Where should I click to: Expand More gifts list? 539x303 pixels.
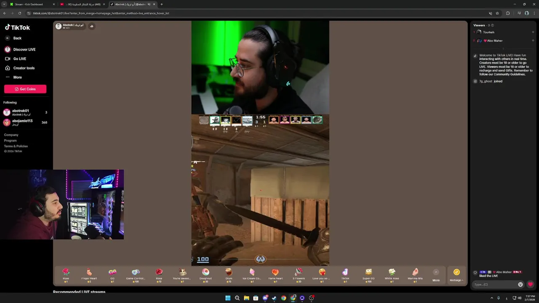click(436, 275)
